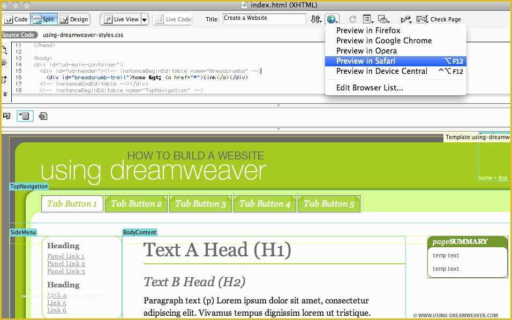Click the Open Documents icon in coding toolbar
The height and width of the screenshot is (320, 512).
(4, 50)
